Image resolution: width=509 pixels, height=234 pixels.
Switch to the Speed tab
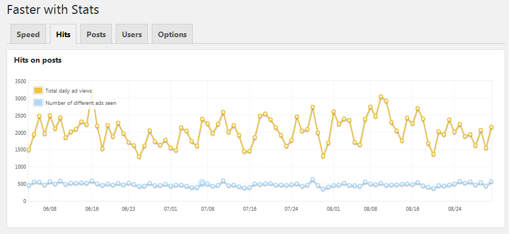point(28,34)
